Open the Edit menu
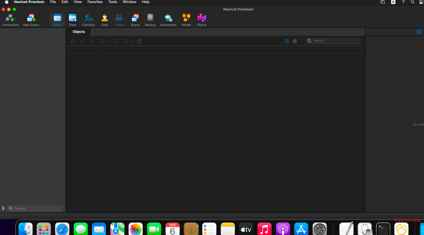424x235 pixels. coord(65,2)
